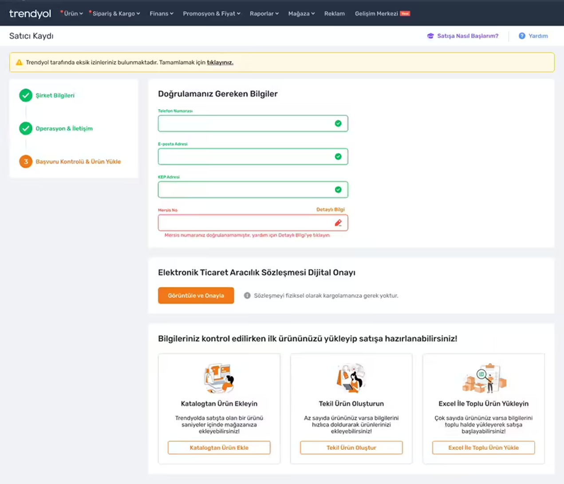Click the info icon next to Sözleşmeyi
The width and height of the screenshot is (564, 484).
(247, 296)
